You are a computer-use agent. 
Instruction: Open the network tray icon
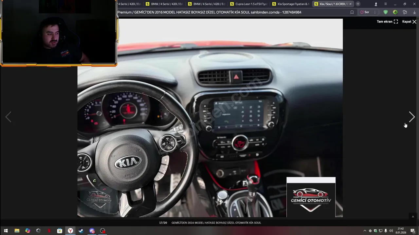pos(380,231)
